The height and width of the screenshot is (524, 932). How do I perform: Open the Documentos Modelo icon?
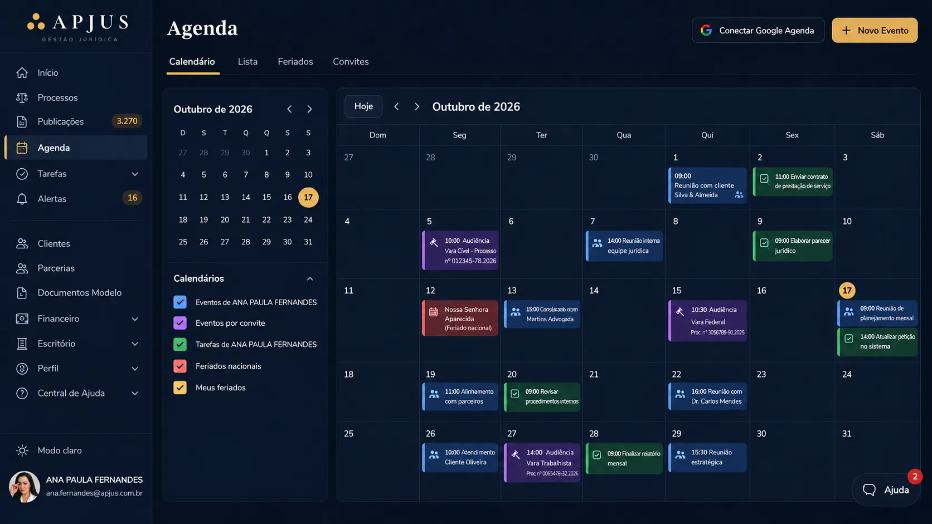[22, 292]
